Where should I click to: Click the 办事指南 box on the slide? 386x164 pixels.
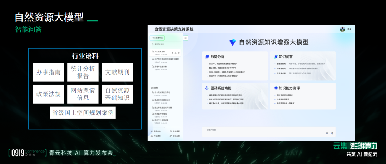click(x=48, y=72)
